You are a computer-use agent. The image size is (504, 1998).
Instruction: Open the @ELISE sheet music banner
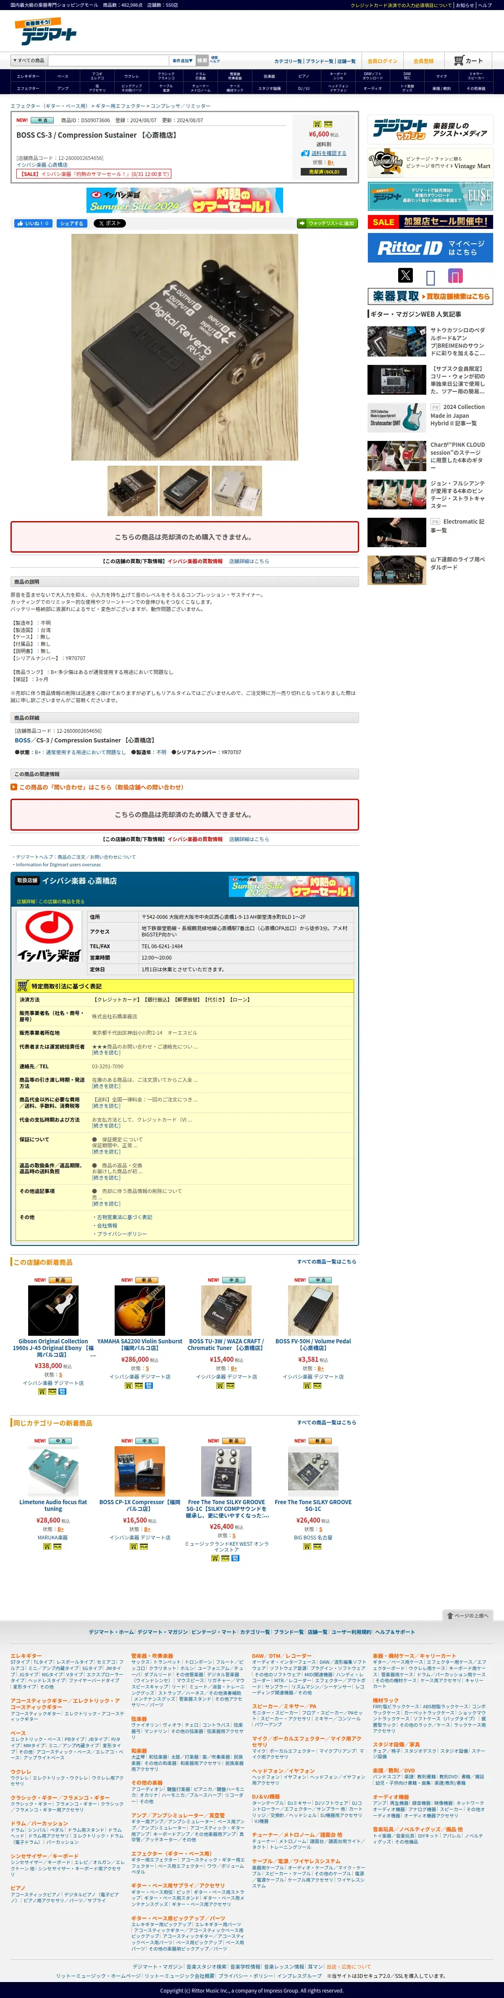click(x=430, y=195)
